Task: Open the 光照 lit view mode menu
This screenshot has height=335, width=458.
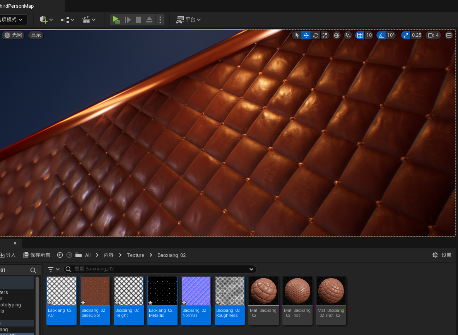Action: [14, 35]
